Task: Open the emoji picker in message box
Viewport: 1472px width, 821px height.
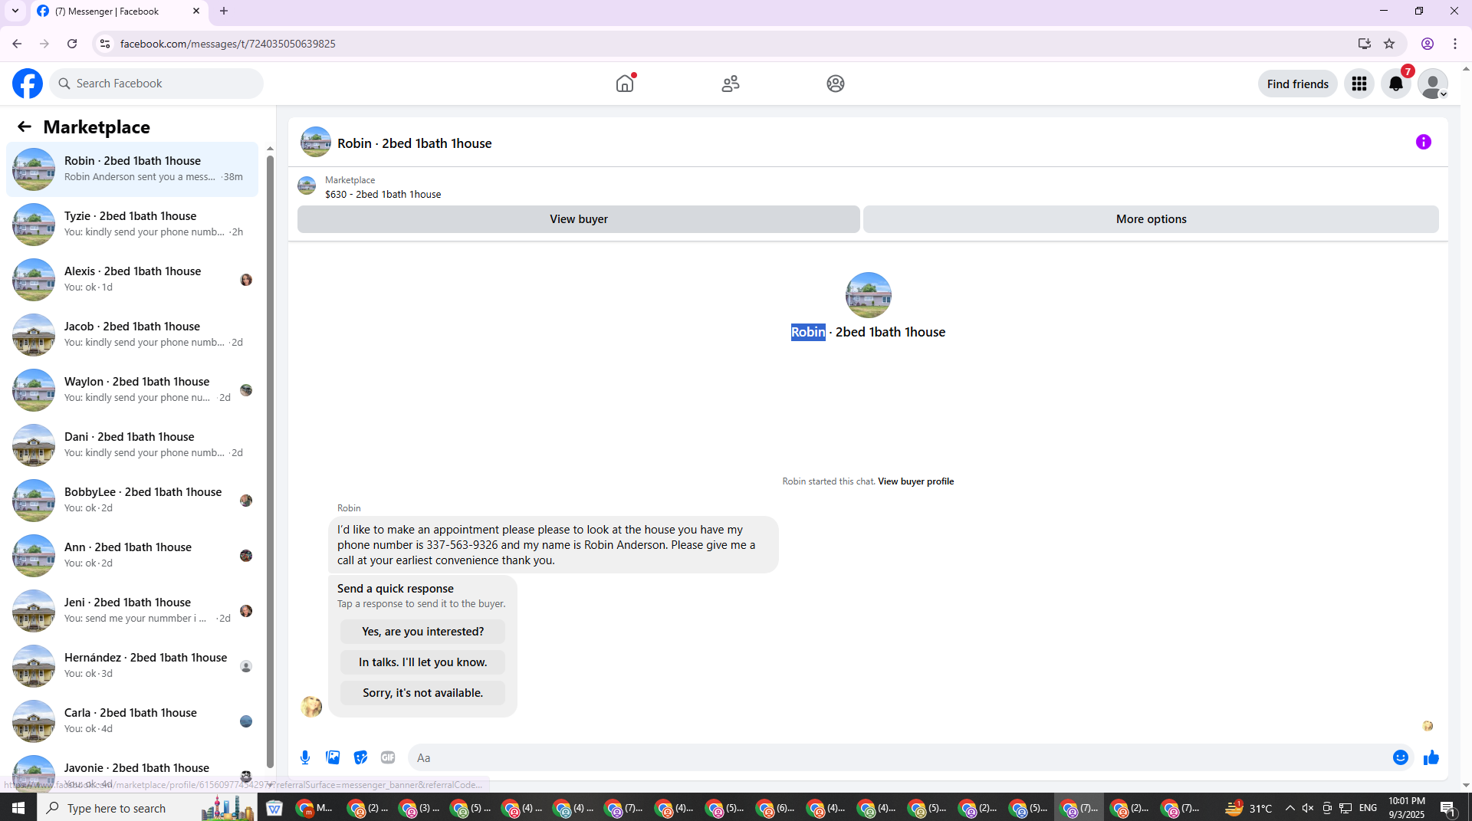Action: point(1401,757)
